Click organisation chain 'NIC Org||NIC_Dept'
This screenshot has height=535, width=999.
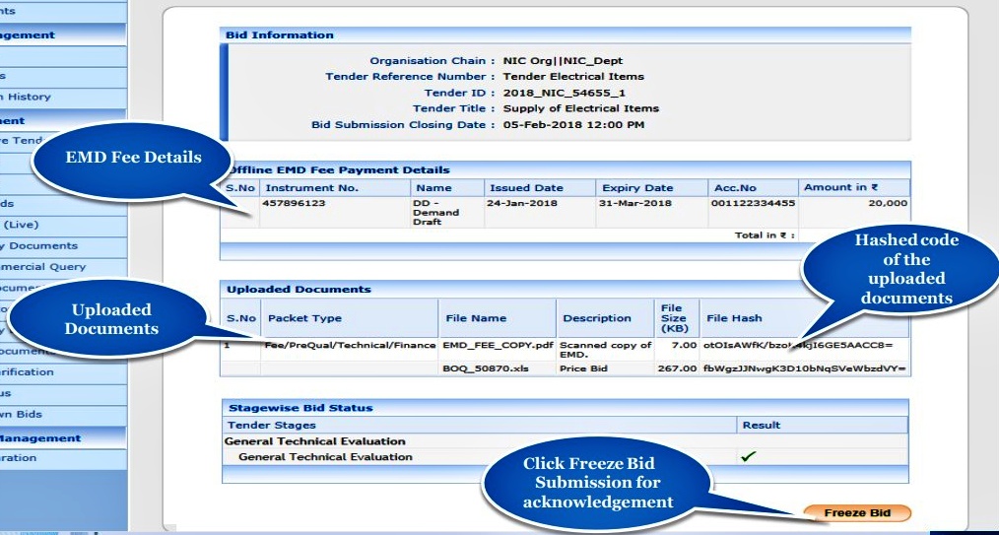point(563,61)
